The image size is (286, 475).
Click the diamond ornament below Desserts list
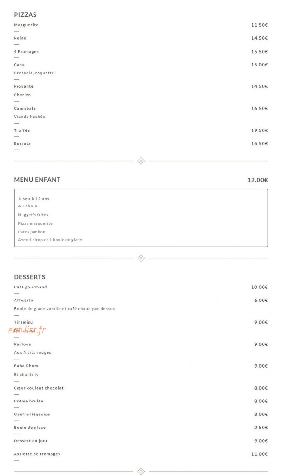pyautogui.click(x=141, y=471)
